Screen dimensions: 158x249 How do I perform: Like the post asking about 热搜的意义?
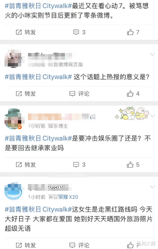coord(130,94)
